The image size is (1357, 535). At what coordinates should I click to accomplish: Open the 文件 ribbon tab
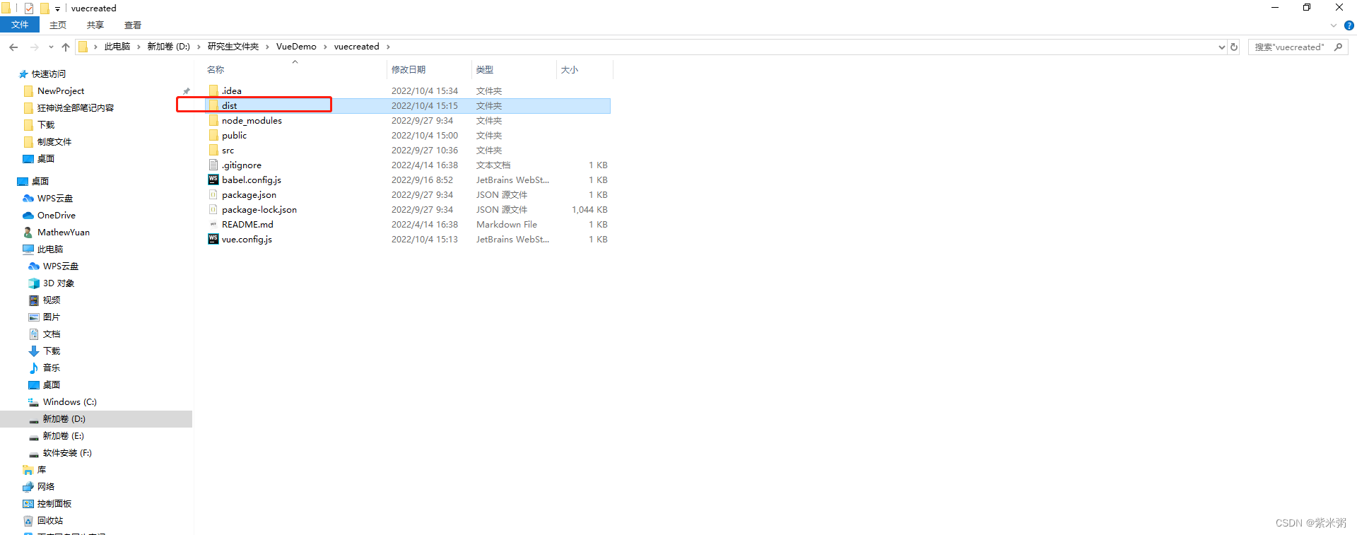pos(20,25)
